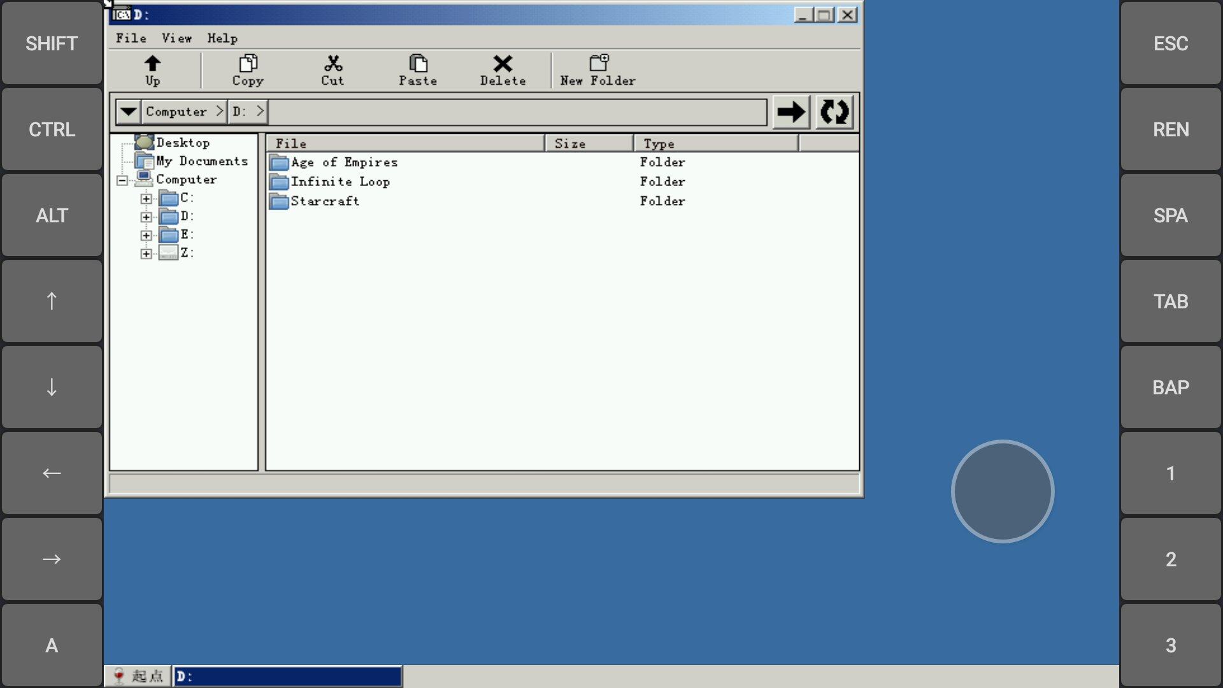Tap the ALT overlay key
Viewport: 1223px width, 688px height.
pos(52,215)
